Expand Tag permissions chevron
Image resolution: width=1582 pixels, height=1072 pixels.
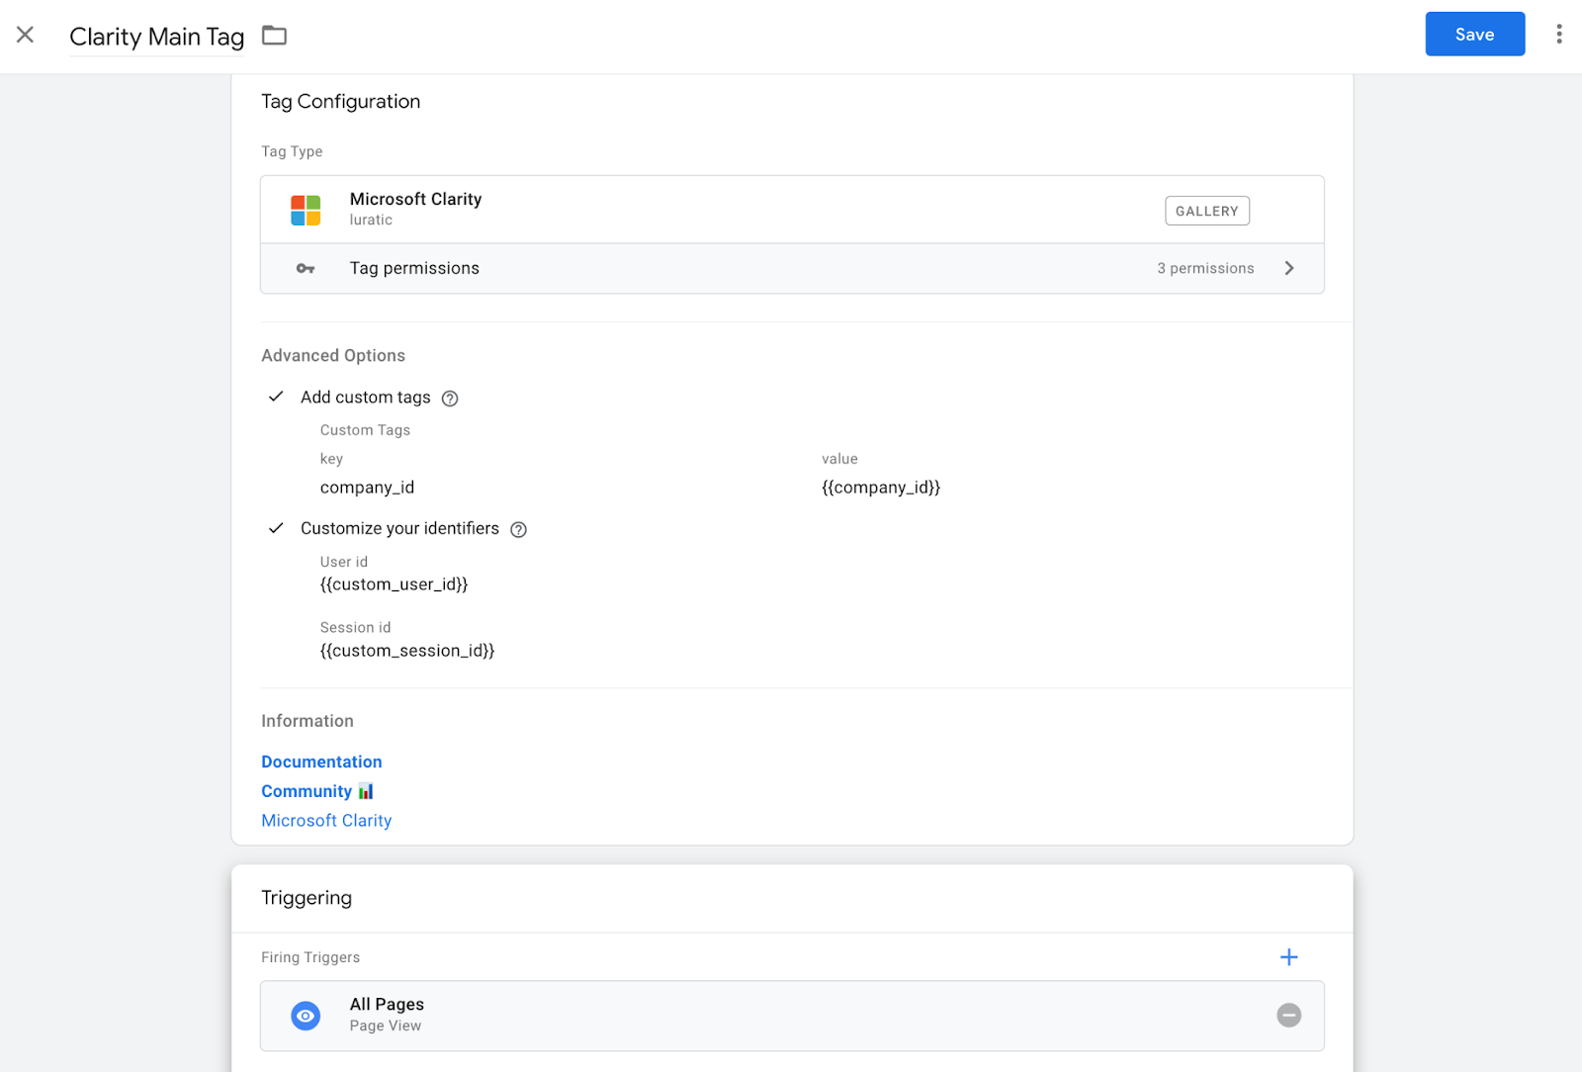[1288, 268]
